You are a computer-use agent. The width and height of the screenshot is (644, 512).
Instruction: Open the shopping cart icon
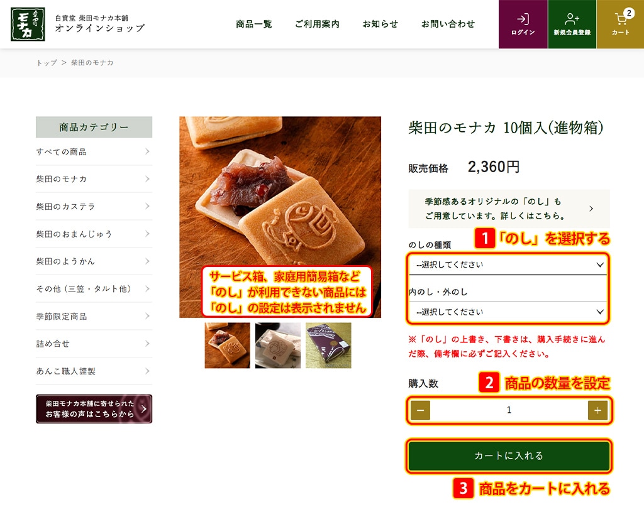(x=620, y=25)
